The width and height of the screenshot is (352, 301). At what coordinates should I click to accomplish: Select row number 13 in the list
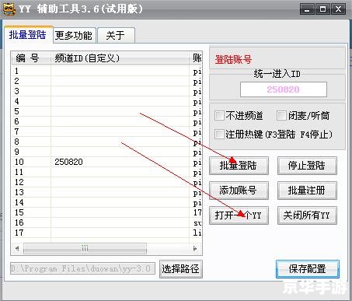pyautogui.click(x=107, y=192)
